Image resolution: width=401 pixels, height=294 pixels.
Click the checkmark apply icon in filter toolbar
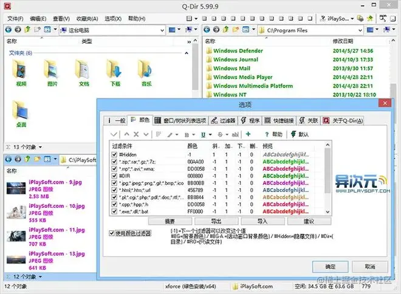coord(114,134)
